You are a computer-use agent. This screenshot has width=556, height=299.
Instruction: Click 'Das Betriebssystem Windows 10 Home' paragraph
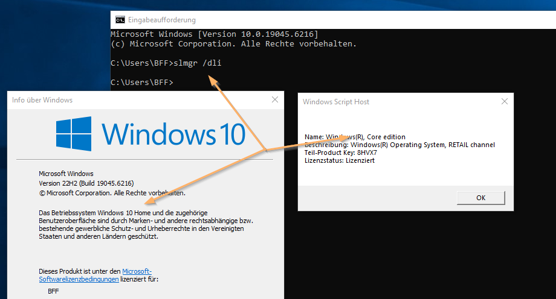click(146, 225)
